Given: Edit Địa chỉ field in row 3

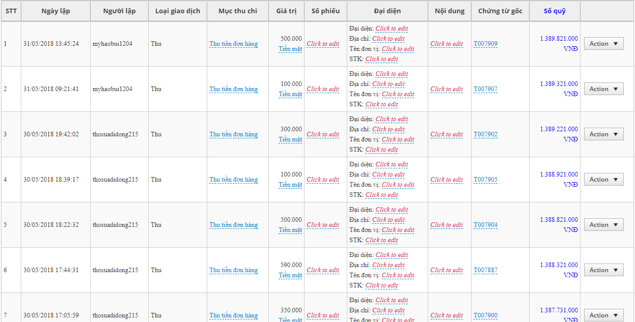Looking at the screenshot, I should click(x=389, y=129).
